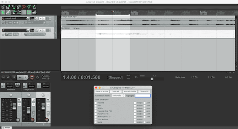Toggle the move envelope points toolbar icon
Viewport: 238px width, 129px height.
[19, 12]
